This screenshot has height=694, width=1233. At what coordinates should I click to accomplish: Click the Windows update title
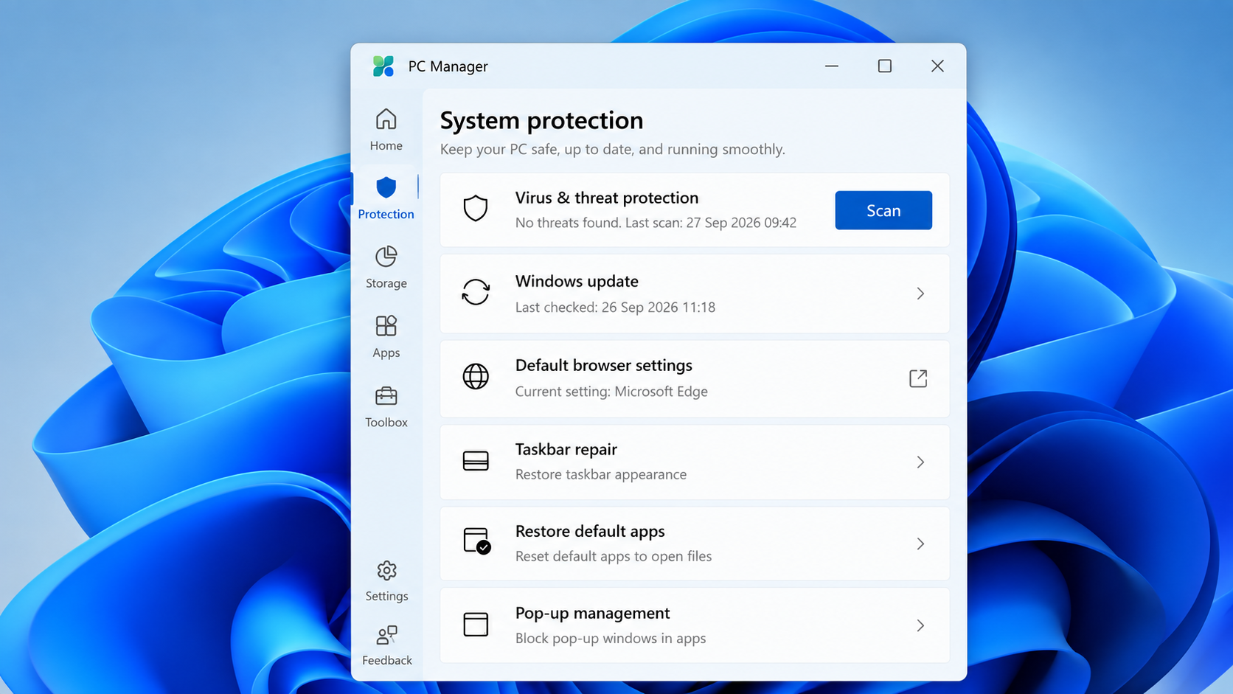point(577,281)
